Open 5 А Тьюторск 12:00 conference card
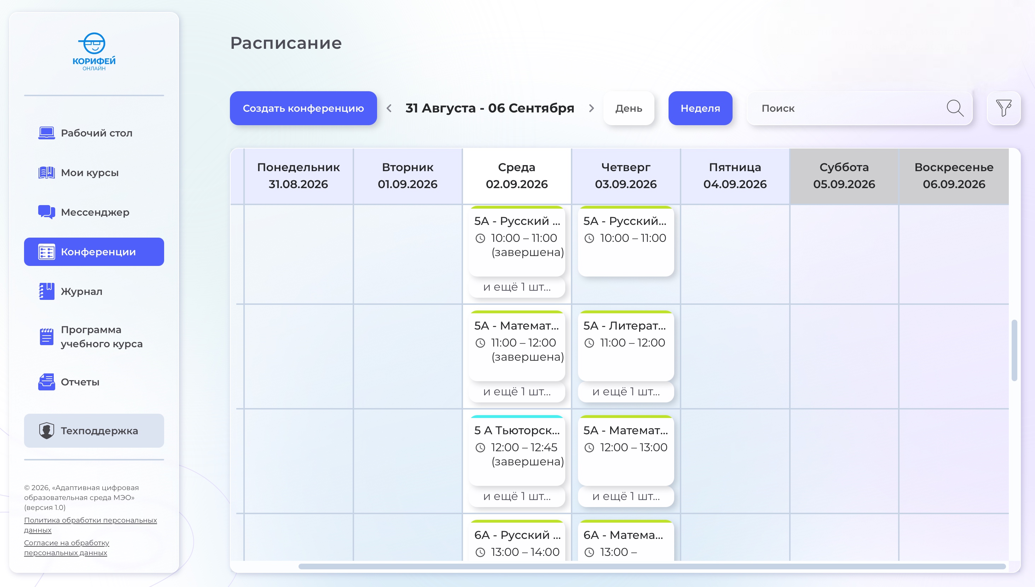 click(517, 451)
